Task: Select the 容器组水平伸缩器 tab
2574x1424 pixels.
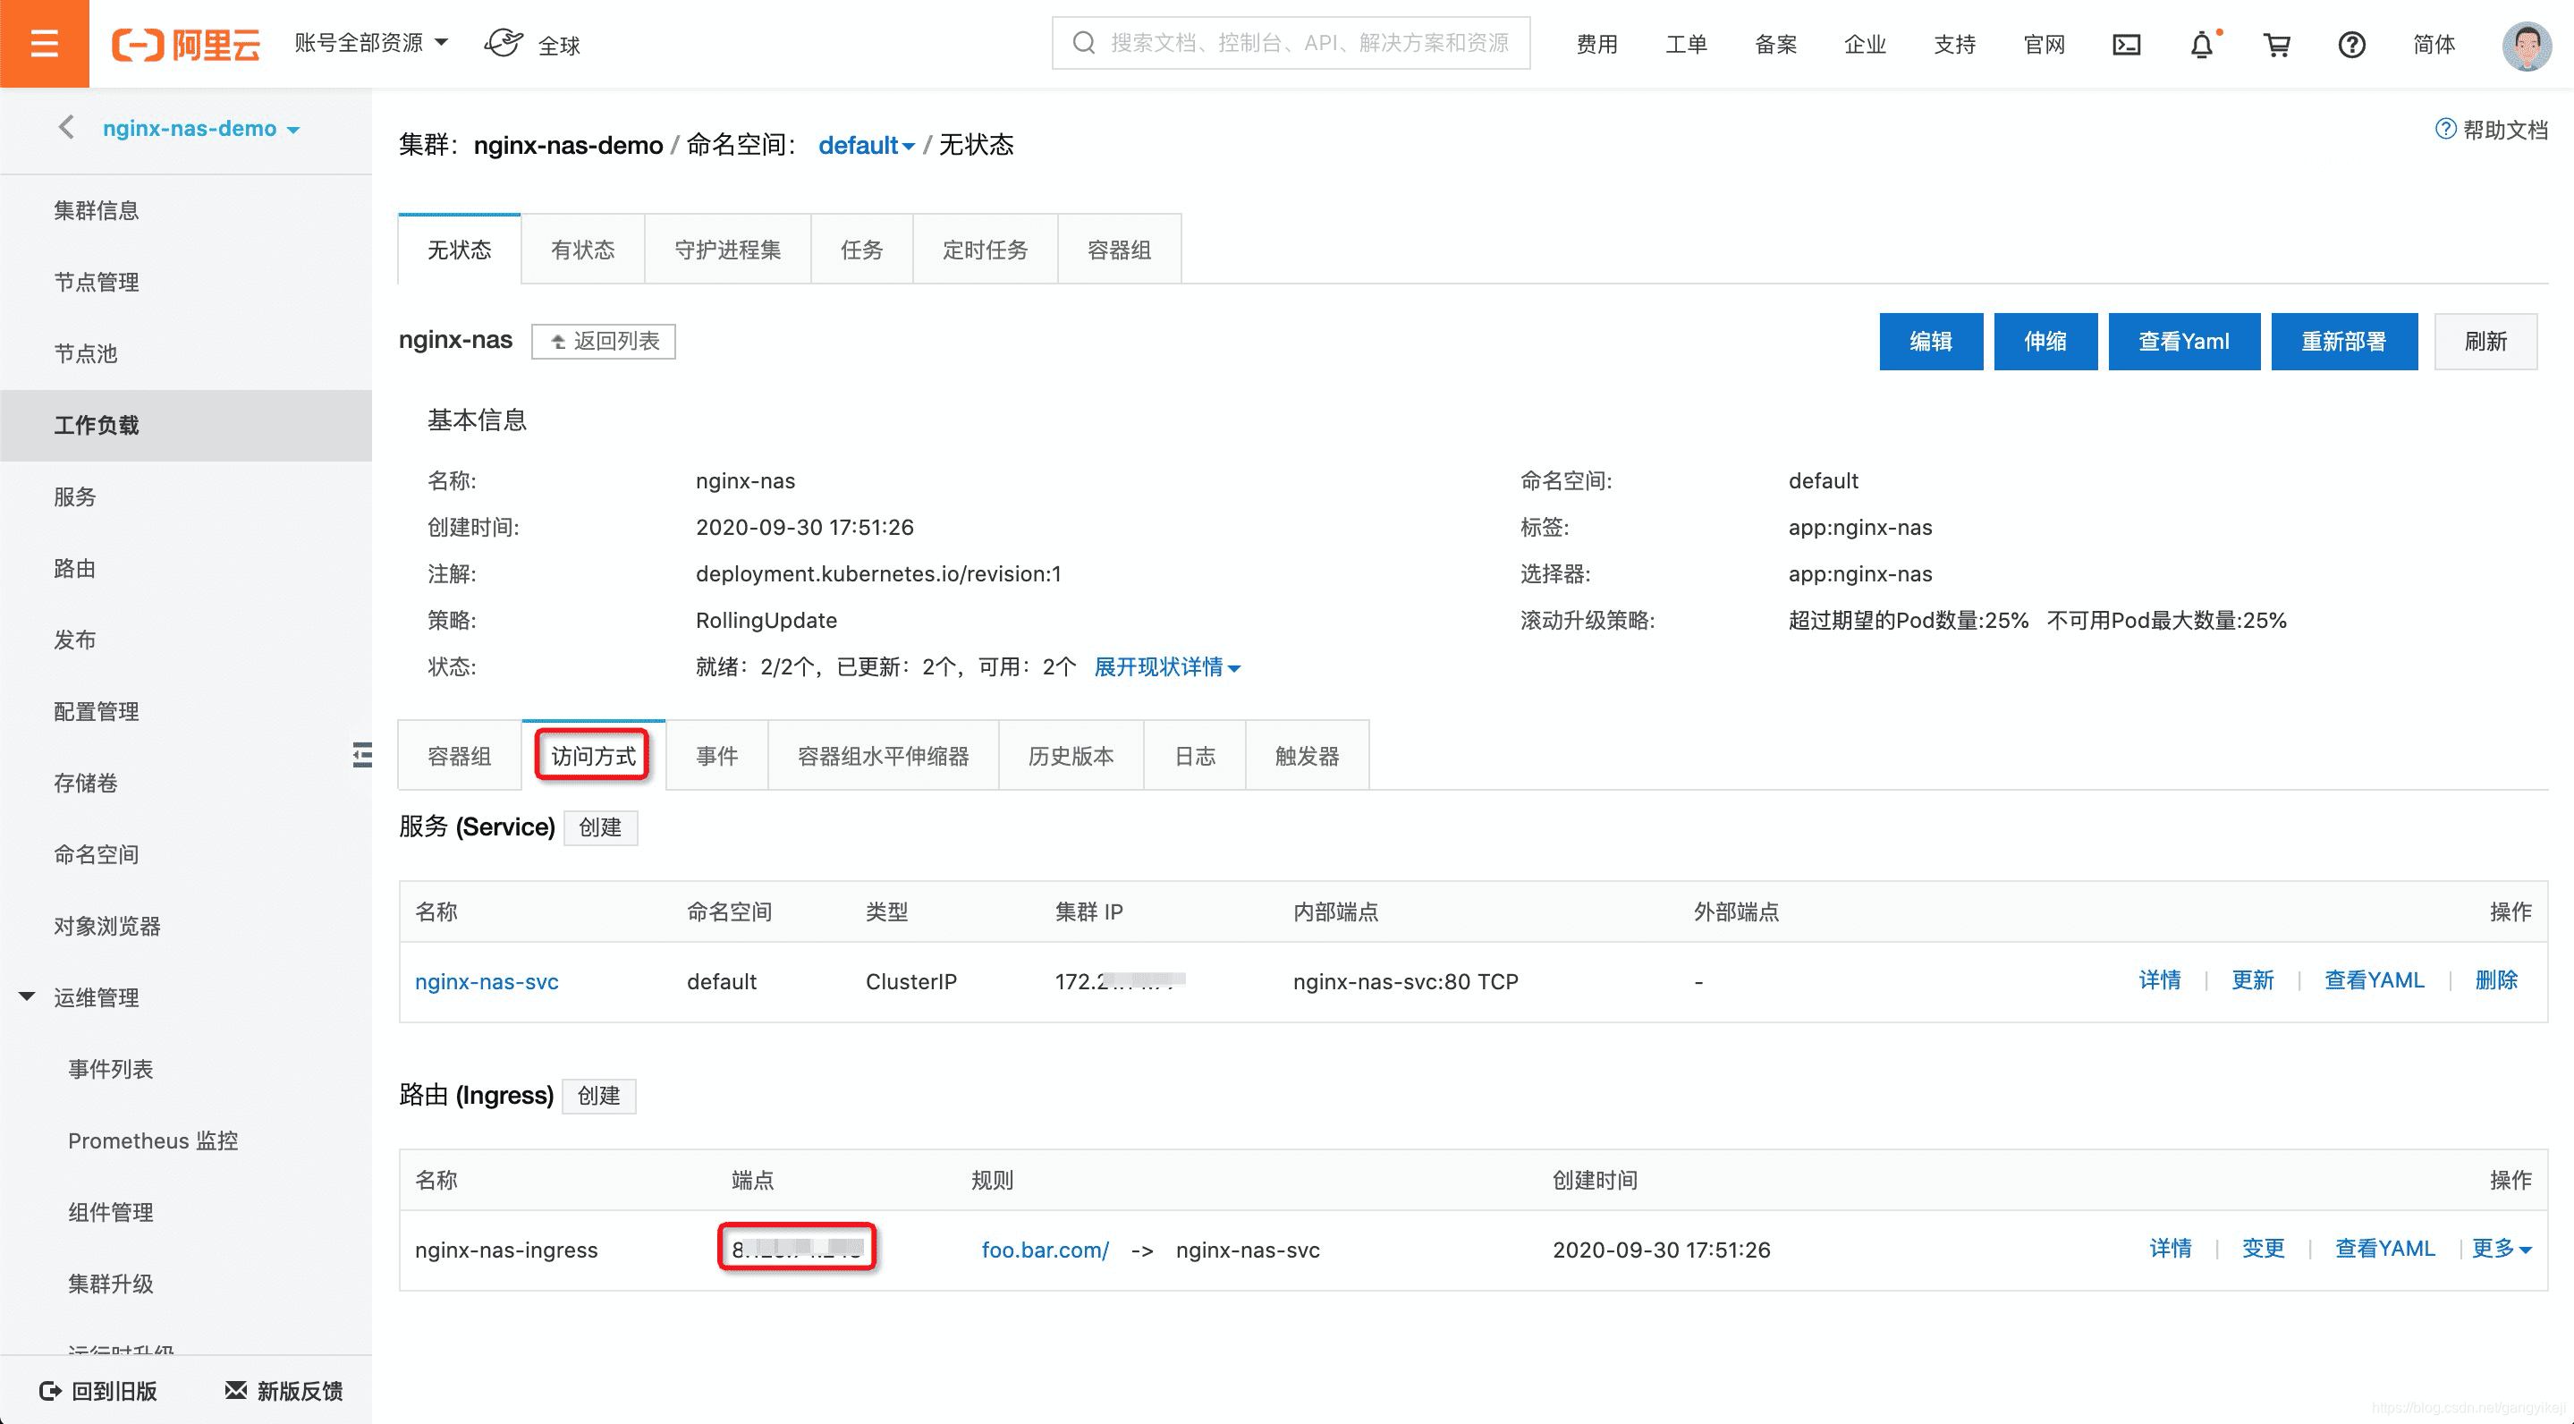Action: pos(884,756)
